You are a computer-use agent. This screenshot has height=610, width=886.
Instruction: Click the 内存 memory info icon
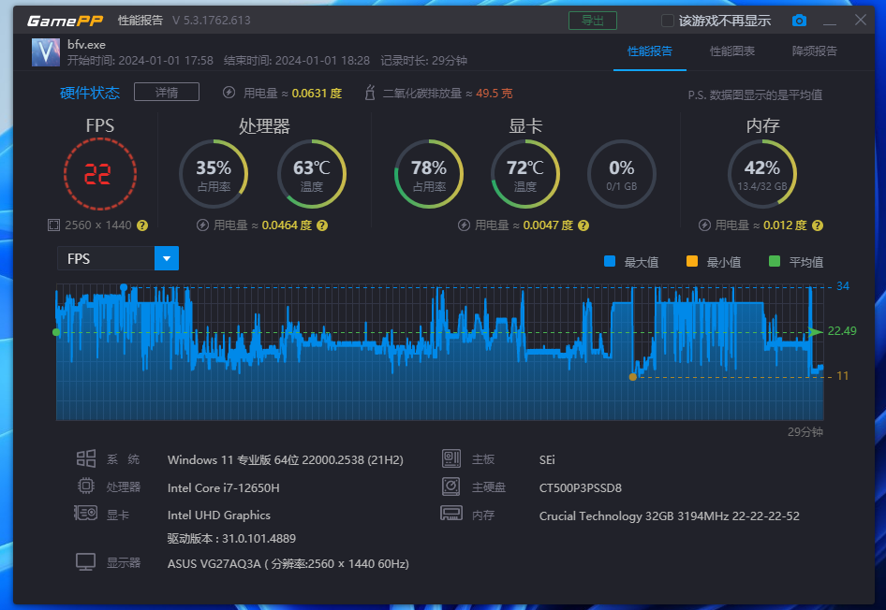click(451, 513)
